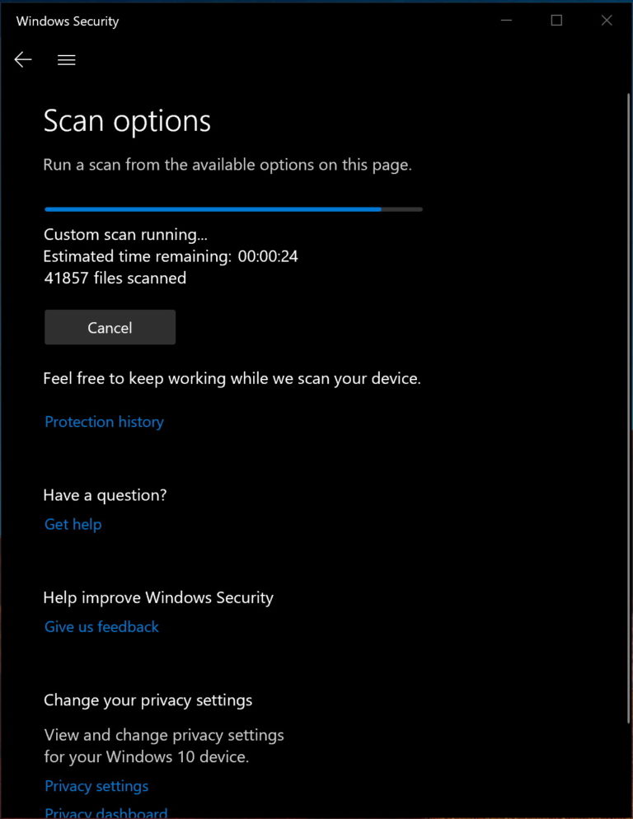
Task: Open the Privacy dashboard link
Action: point(105,812)
